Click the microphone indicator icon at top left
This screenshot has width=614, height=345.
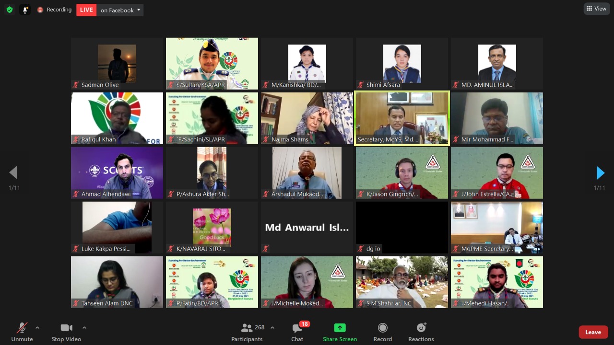[25, 10]
